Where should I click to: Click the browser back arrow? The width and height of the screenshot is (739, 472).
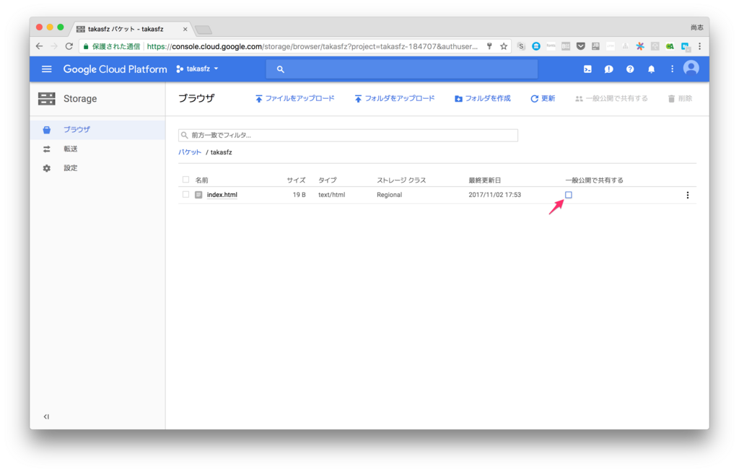tap(39, 46)
